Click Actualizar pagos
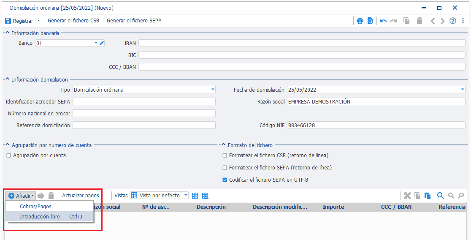Screen dimensions: 471x240 pos(81,196)
